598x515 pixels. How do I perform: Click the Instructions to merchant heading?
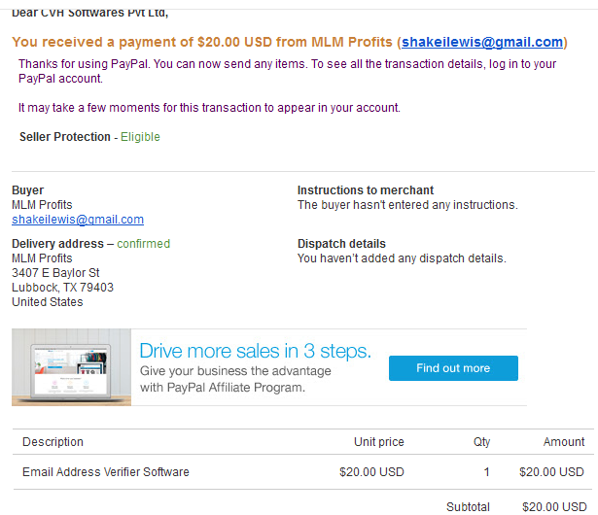click(366, 190)
